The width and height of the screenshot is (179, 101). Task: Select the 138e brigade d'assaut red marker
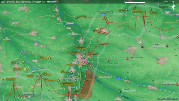[142, 47]
